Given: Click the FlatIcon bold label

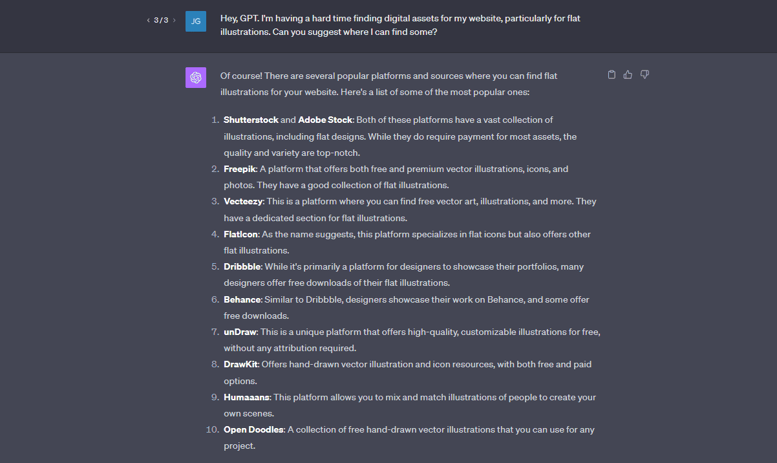Looking at the screenshot, I should coord(241,234).
